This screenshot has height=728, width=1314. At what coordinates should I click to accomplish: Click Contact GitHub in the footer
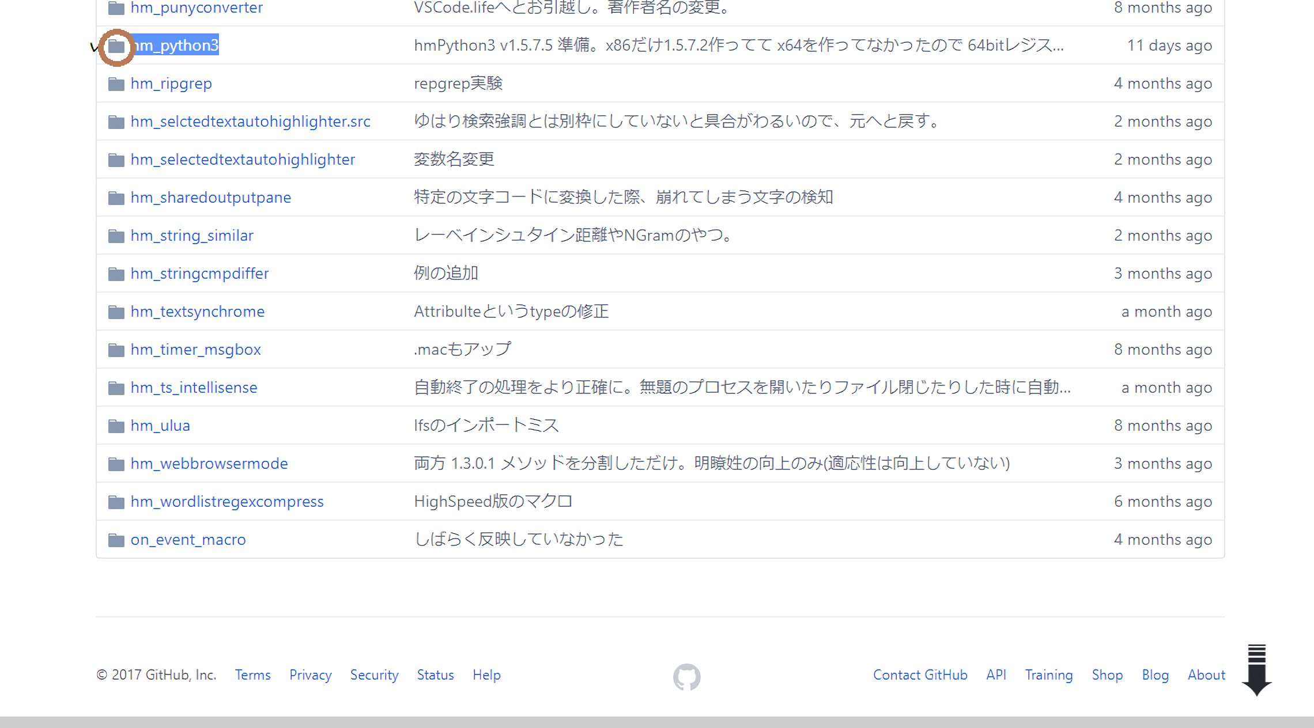[x=920, y=675]
